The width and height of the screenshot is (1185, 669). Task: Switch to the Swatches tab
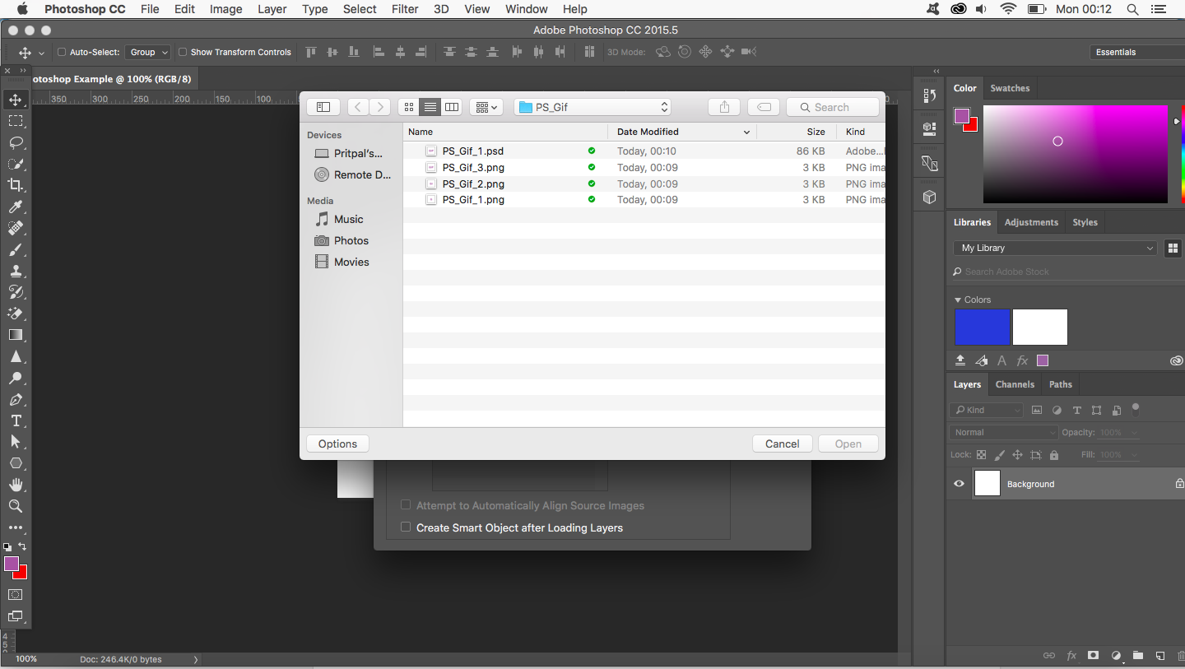tap(1010, 88)
